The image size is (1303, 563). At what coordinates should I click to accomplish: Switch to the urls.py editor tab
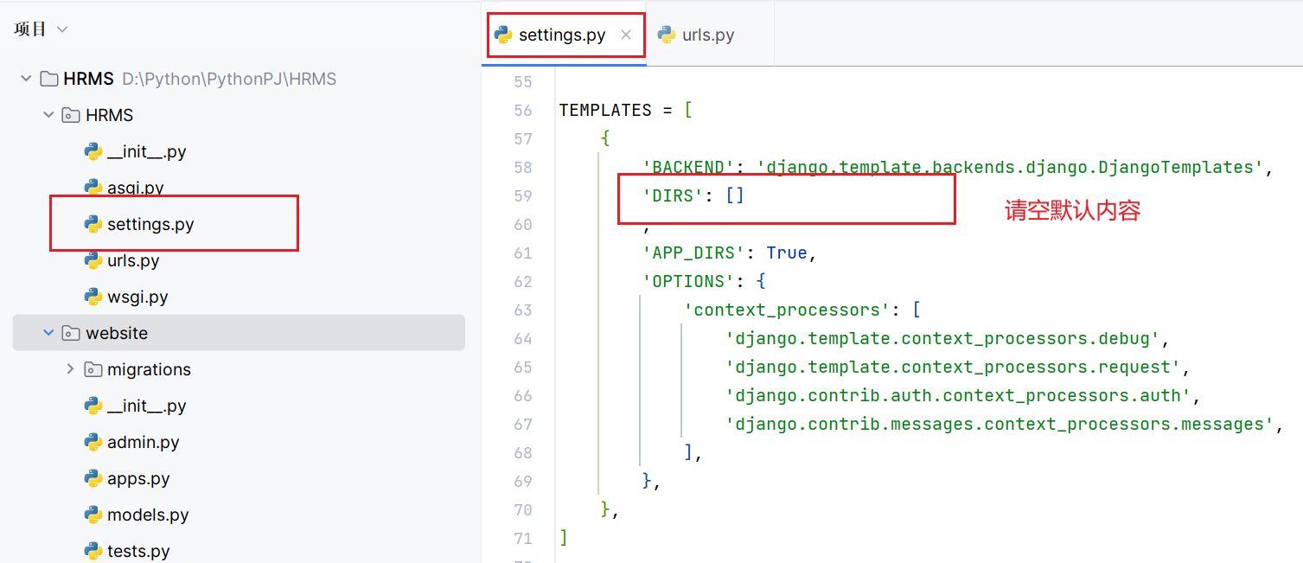707,35
